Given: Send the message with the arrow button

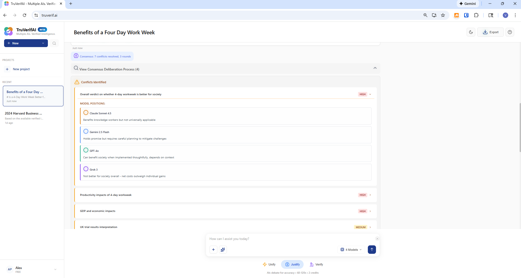Looking at the screenshot, I should click(x=372, y=249).
